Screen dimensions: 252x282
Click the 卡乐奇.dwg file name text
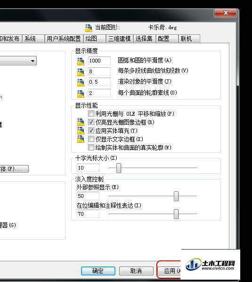click(x=163, y=28)
